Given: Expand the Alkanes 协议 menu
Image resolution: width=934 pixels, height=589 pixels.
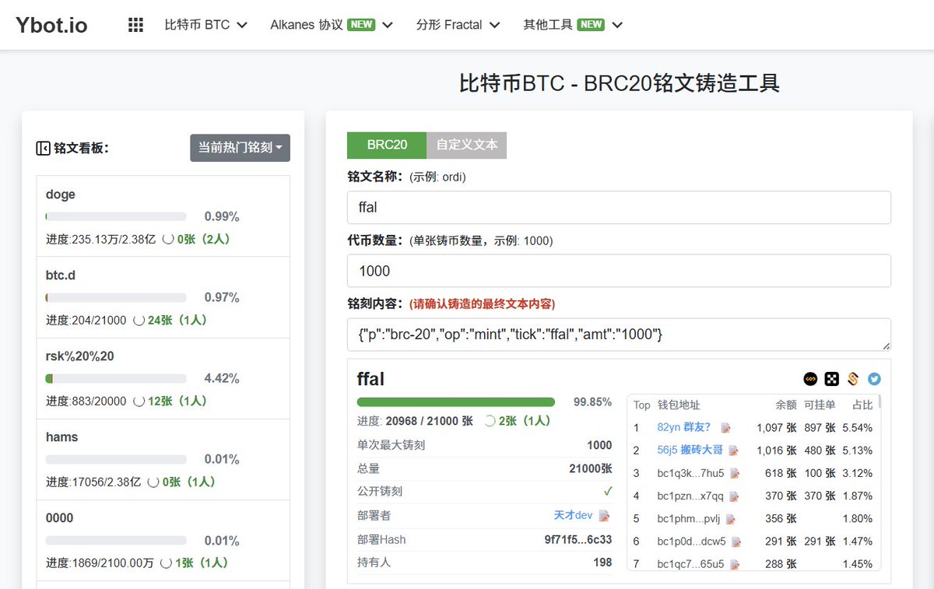Looking at the screenshot, I should [x=332, y=25].
